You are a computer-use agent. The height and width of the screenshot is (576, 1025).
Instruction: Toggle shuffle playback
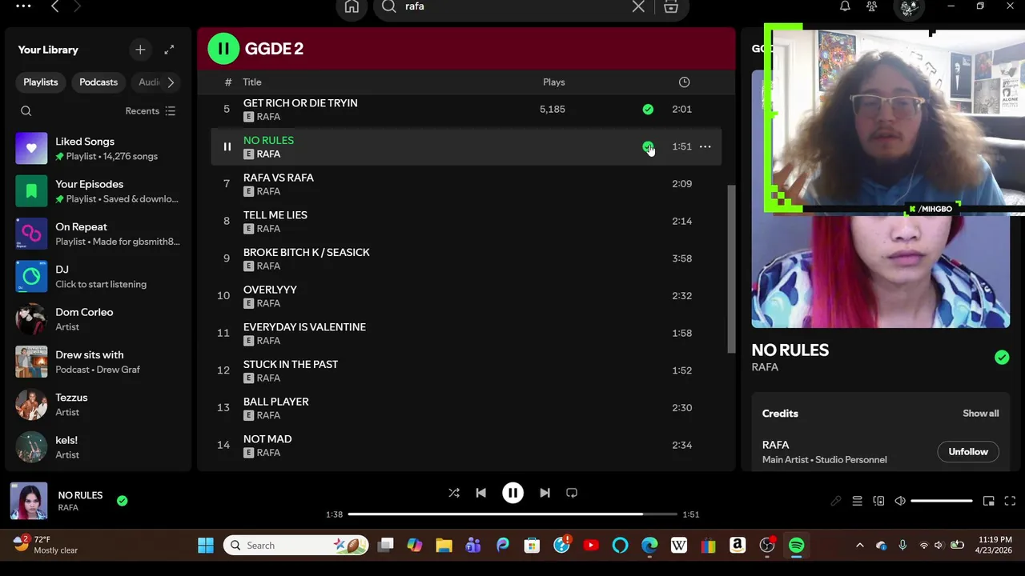(x=454, y=494)
